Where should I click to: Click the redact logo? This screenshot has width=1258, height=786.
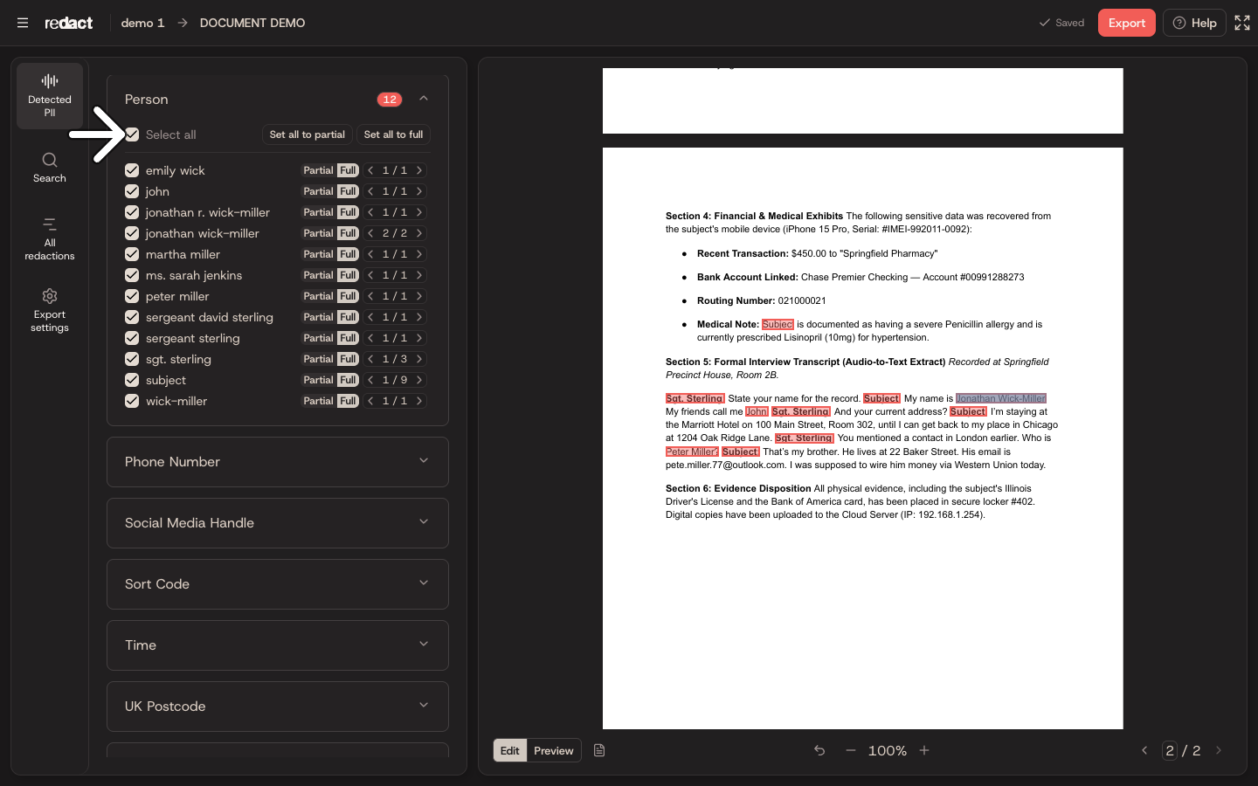coord(69,23)
